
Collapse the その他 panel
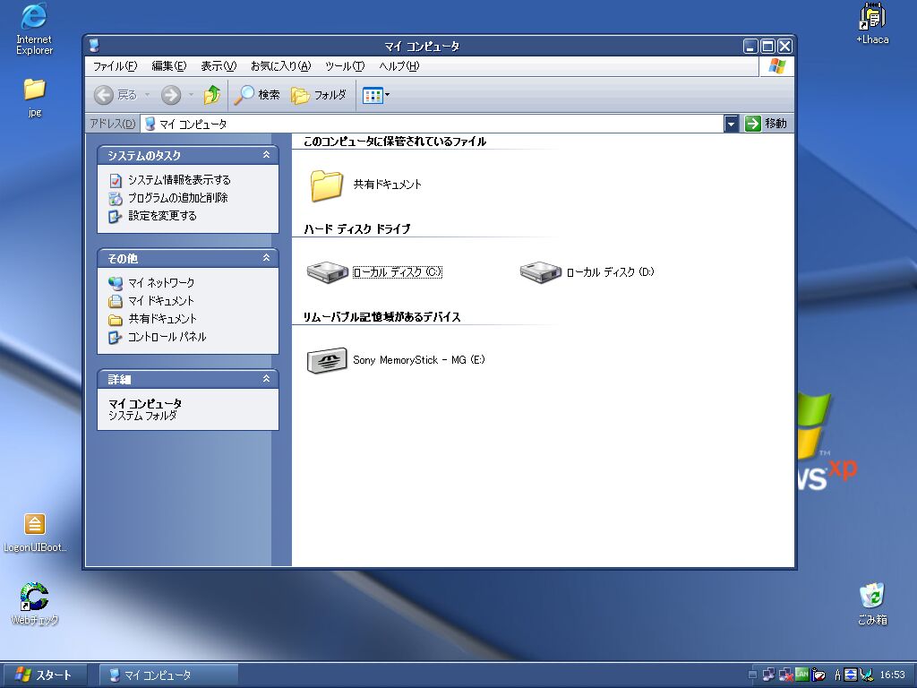(x=266, y=258)
